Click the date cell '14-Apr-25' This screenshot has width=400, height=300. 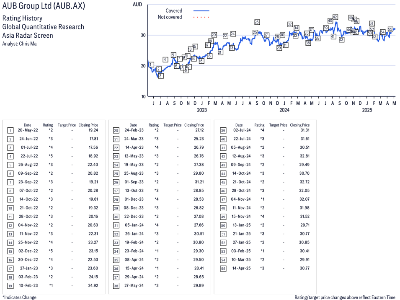[241, 269]
